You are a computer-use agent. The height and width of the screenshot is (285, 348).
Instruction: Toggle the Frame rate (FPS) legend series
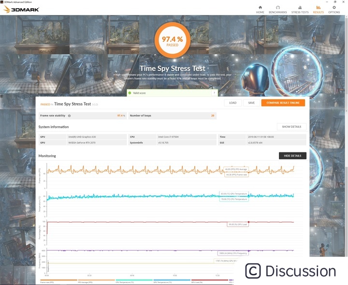[x=58, y=281]
